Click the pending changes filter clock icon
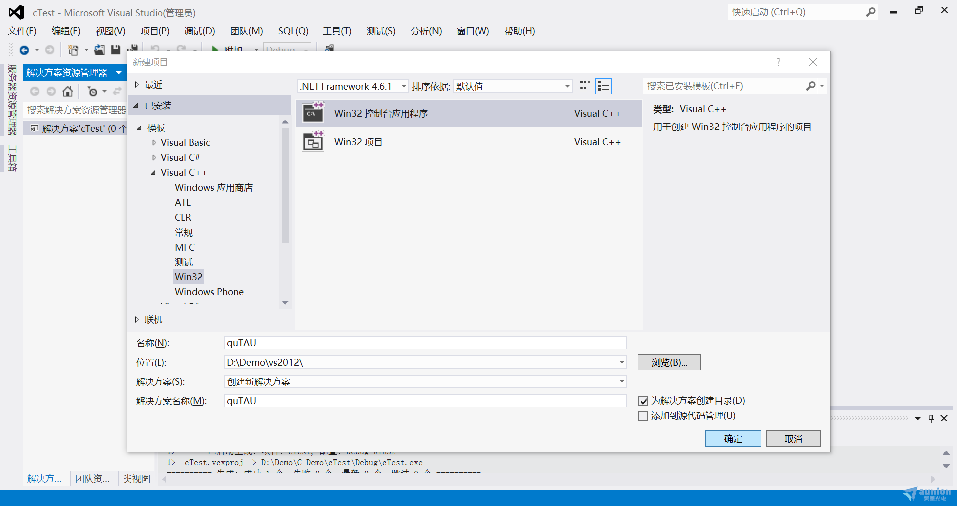Viewport: 957px width, 506px height. (x=93, y=91)
